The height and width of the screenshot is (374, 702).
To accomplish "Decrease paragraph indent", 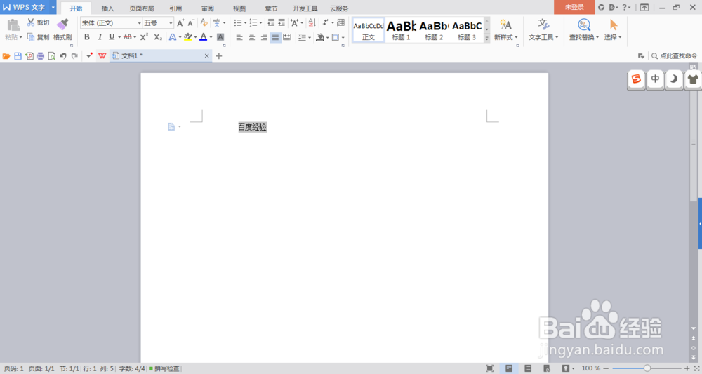I will (271, 22).
